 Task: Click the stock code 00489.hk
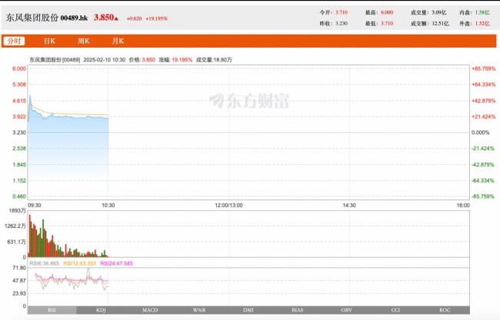74,18
